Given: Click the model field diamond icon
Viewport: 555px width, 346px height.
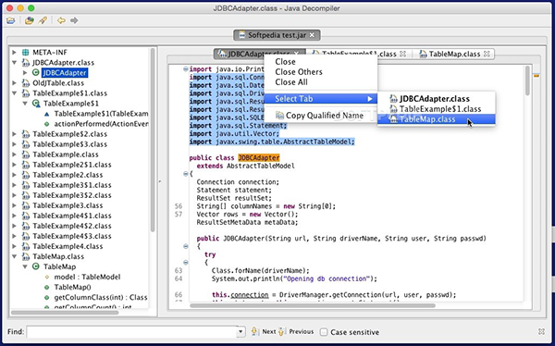Looking at the screenshot, I should [x=47, y=277].
